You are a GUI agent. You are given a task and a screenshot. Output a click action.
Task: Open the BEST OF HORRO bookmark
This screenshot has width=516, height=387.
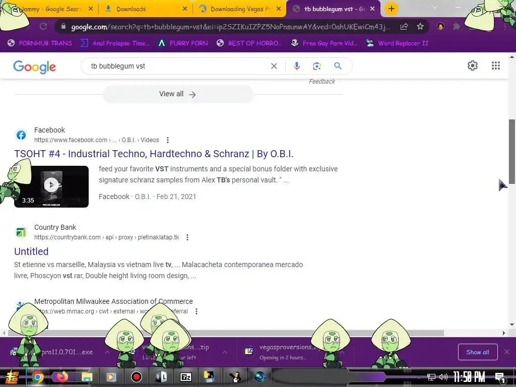pos(249,43)
